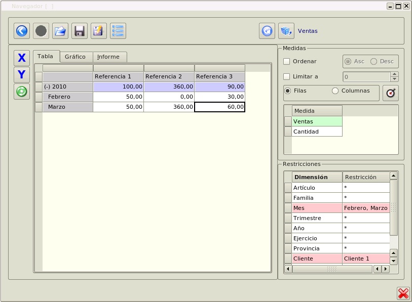This screenshot has width=412, height=302.
Task: Click the Febrero Referencia 3 cell 30,00
Action: tap(219, 97)
